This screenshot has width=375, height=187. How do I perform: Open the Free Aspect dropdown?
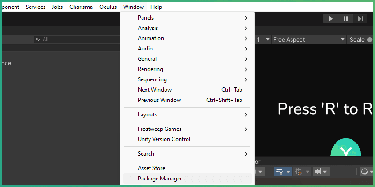point(308,40)
